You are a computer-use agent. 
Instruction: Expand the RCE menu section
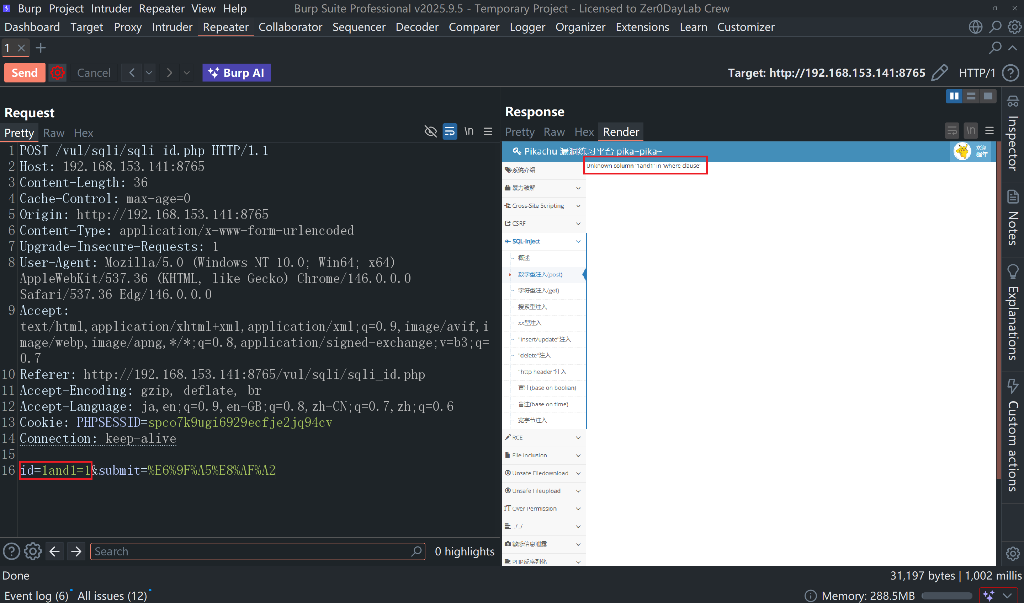544,437
